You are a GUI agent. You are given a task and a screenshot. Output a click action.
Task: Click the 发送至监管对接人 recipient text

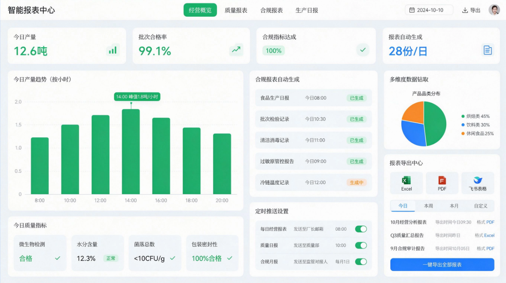pos(311,262)
